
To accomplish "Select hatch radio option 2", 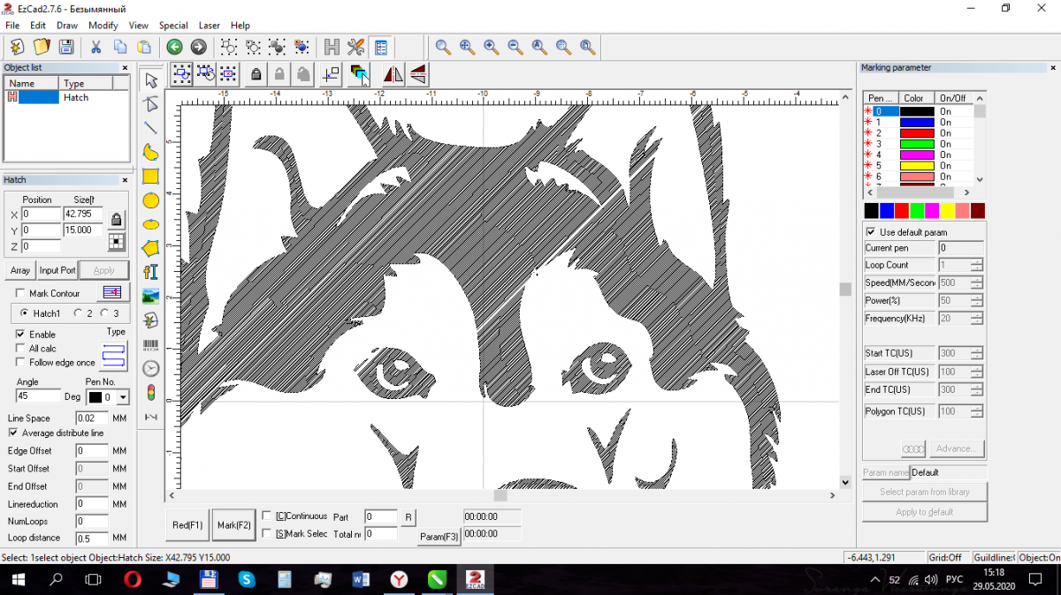I will point(79,313).
